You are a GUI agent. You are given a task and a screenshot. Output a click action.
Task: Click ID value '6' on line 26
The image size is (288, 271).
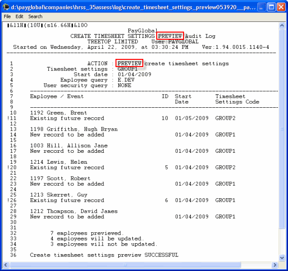click(166, 200)
